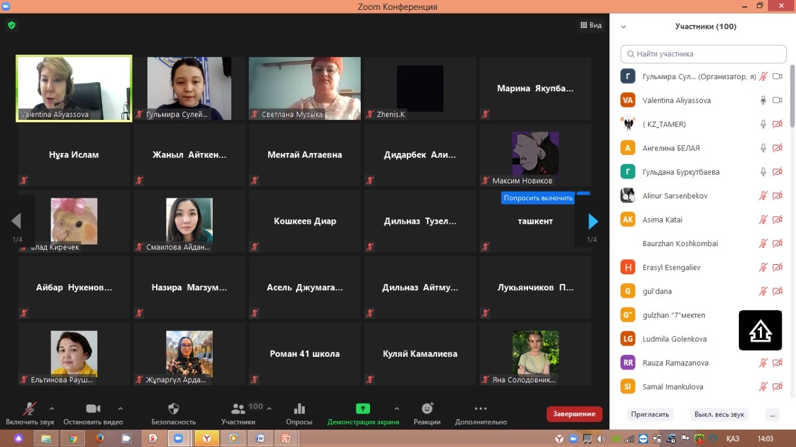This screenshot has width=796, height=447.
Task: Click camera-off icon for Erasyl Esengaliev
Action: [x=777, y=267]
